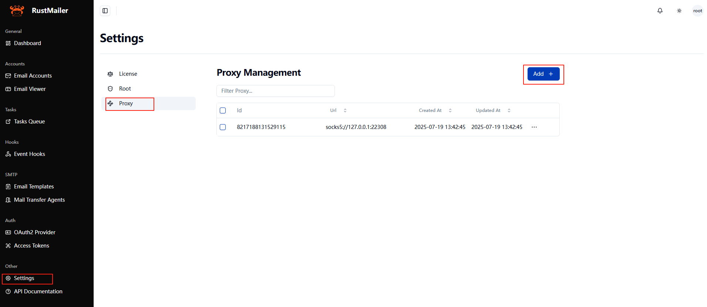The width and height of the screenshot is (707, 307).
Task: Click the Tasks Queue icon
Action: 8,122
